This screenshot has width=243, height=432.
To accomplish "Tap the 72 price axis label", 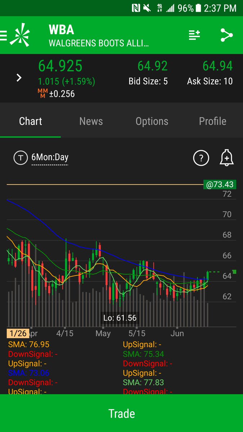I will [227, 194].
